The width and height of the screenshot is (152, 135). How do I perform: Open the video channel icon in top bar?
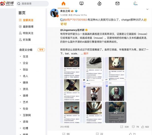81,4
